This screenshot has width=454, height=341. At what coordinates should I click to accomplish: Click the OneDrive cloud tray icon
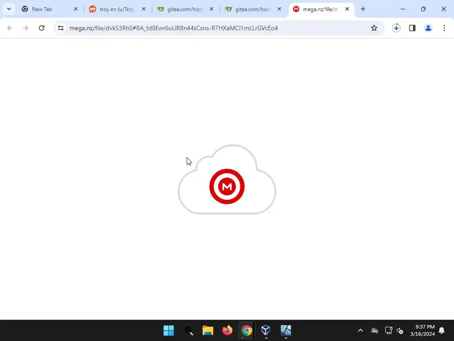point(375,330)
